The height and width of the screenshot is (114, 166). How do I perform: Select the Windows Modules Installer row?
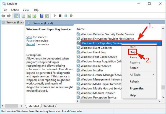(x=98, y=93)
